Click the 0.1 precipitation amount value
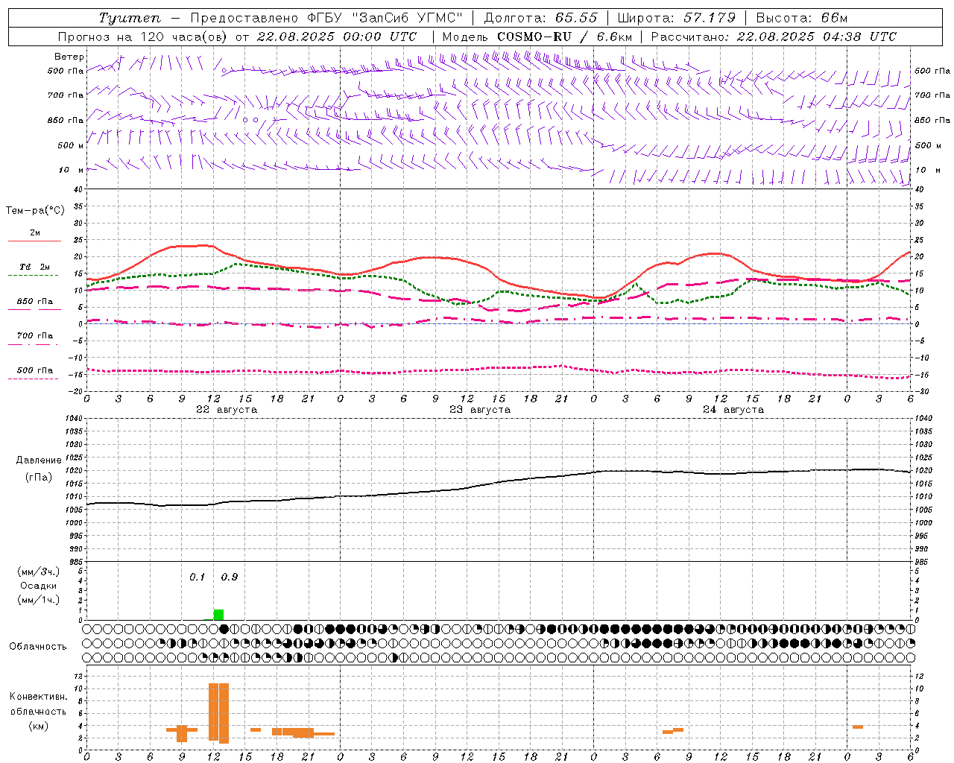Screen dimensions: 954x763 (197, 577)
